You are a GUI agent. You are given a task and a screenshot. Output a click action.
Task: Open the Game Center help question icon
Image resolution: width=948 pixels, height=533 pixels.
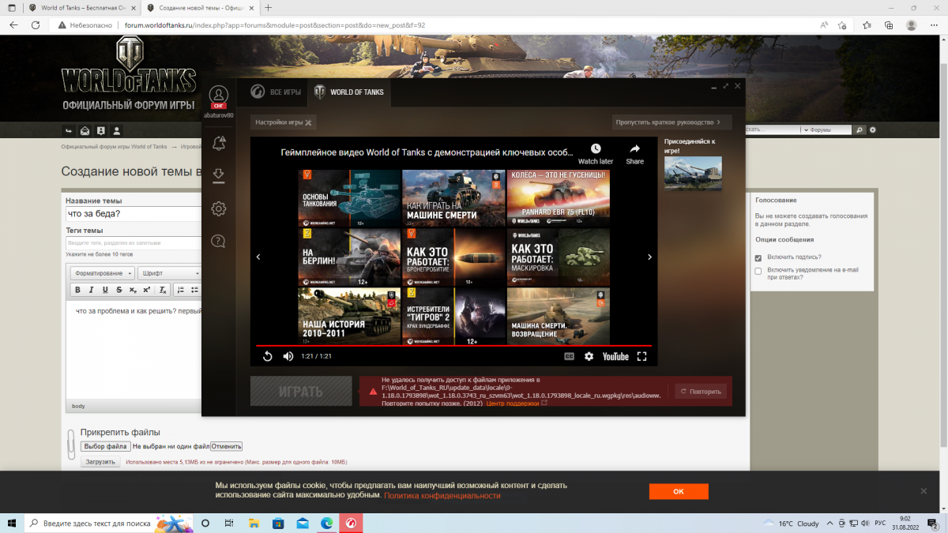click(x=219, y=241)
